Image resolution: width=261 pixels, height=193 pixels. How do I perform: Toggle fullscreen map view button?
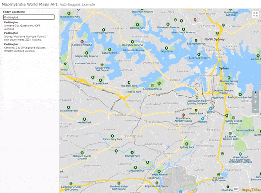pos(255,14)
